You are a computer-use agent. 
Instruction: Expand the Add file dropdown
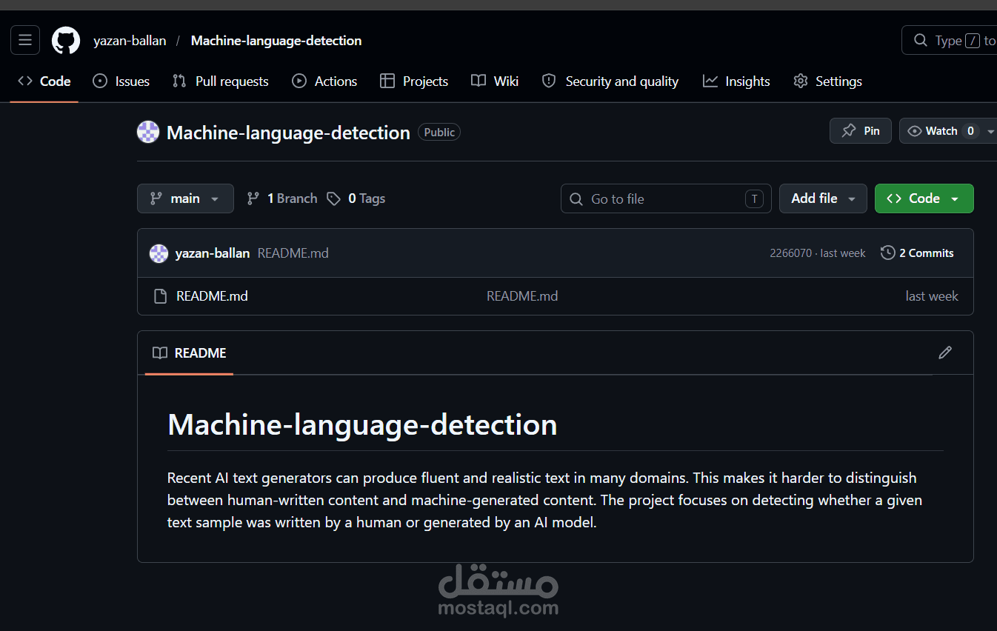[x=823, y=198]
